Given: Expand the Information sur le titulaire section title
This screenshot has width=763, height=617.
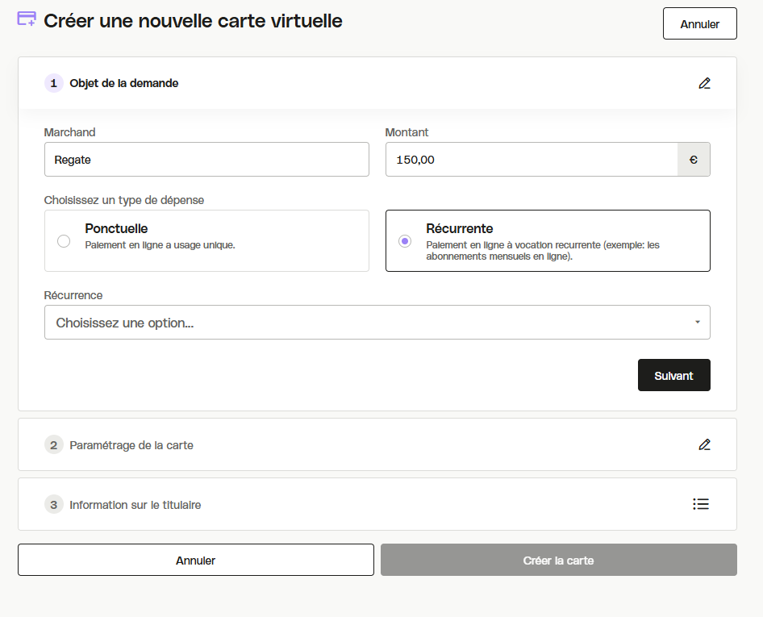Looking at the screenshot, I should 136,505.
